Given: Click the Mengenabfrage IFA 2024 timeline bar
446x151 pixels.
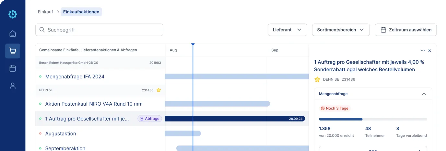Looking at the screenshot, I should pos(237,76).
